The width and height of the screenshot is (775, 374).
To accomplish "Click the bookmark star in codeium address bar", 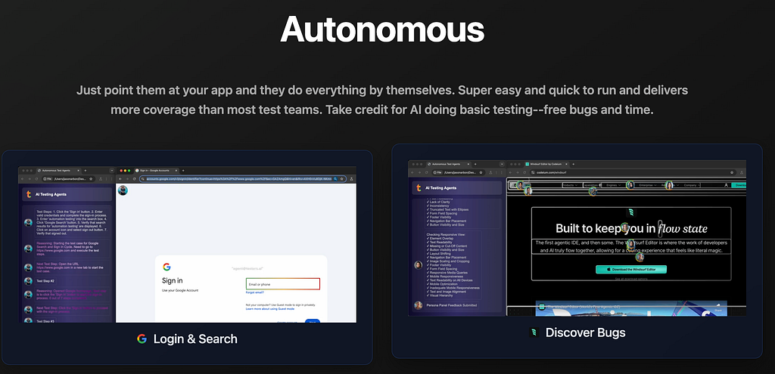I will 732,173.
